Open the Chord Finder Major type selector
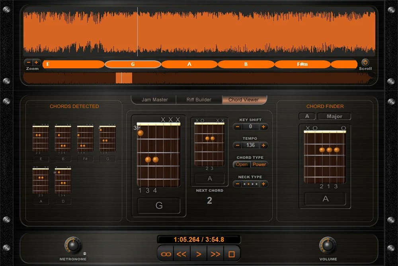Image resolution: width=398 pixels, height=266 pixels. (x=334, y=116)
